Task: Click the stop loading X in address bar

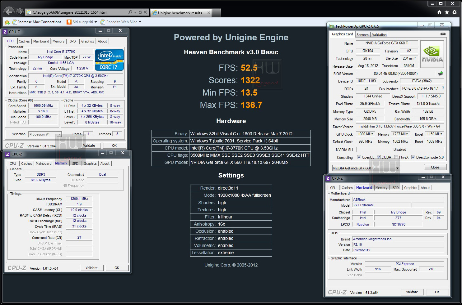Action: (145, 12)
